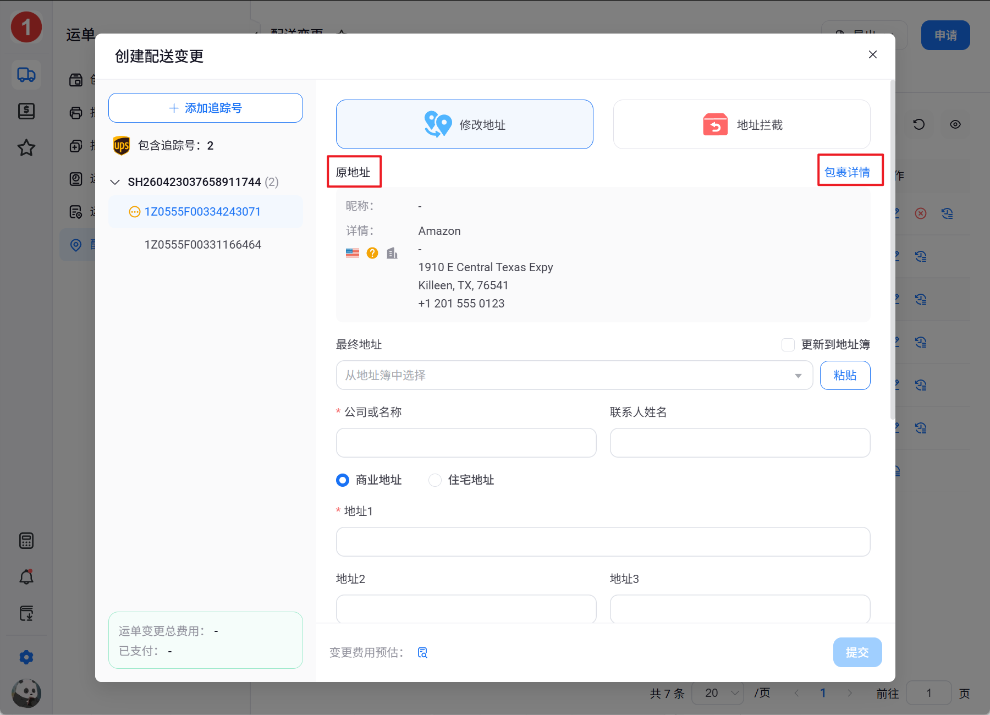Select tracking number 1Z0555F00331166464
Image resolution: width=990 pixels, height=715 pixels.
click(203, 245)
